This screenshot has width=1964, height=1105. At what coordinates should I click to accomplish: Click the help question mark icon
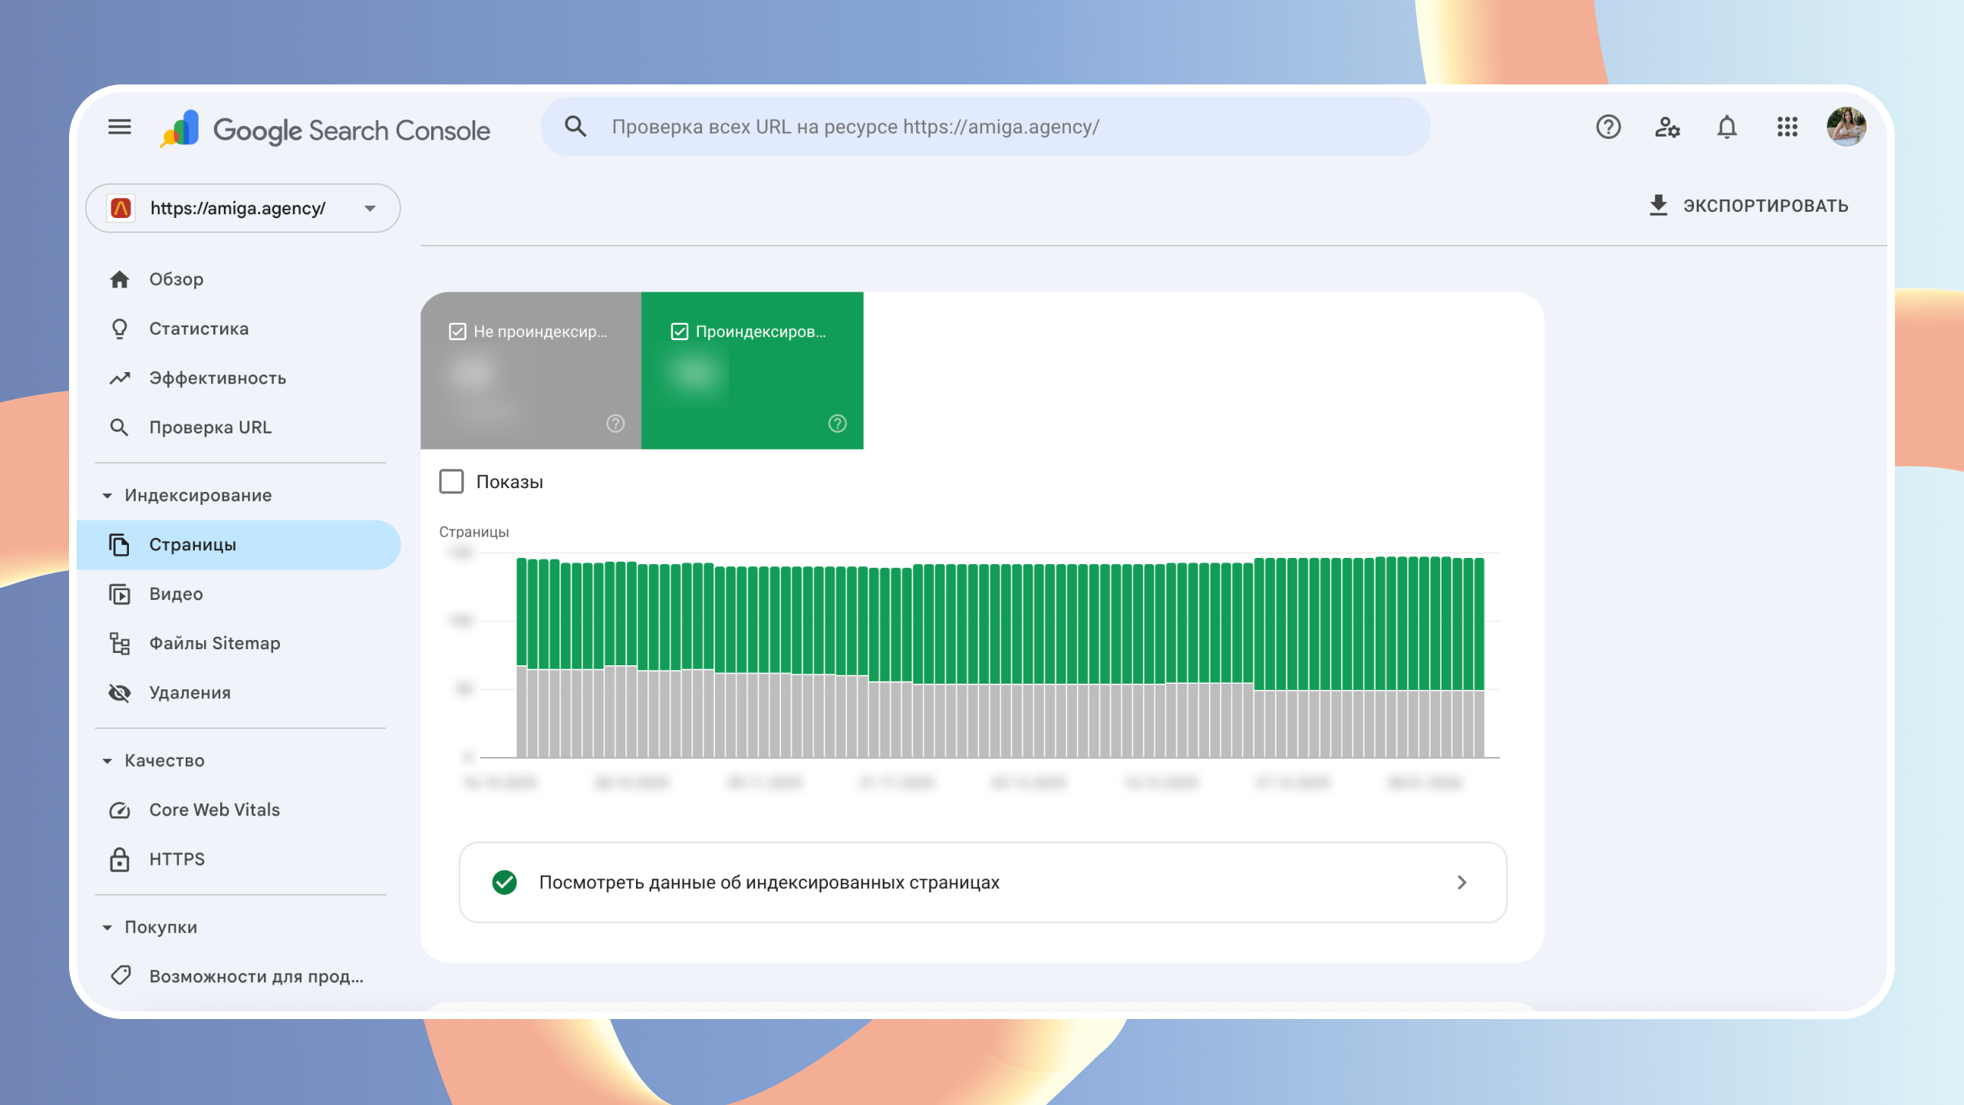point(1608,127)
